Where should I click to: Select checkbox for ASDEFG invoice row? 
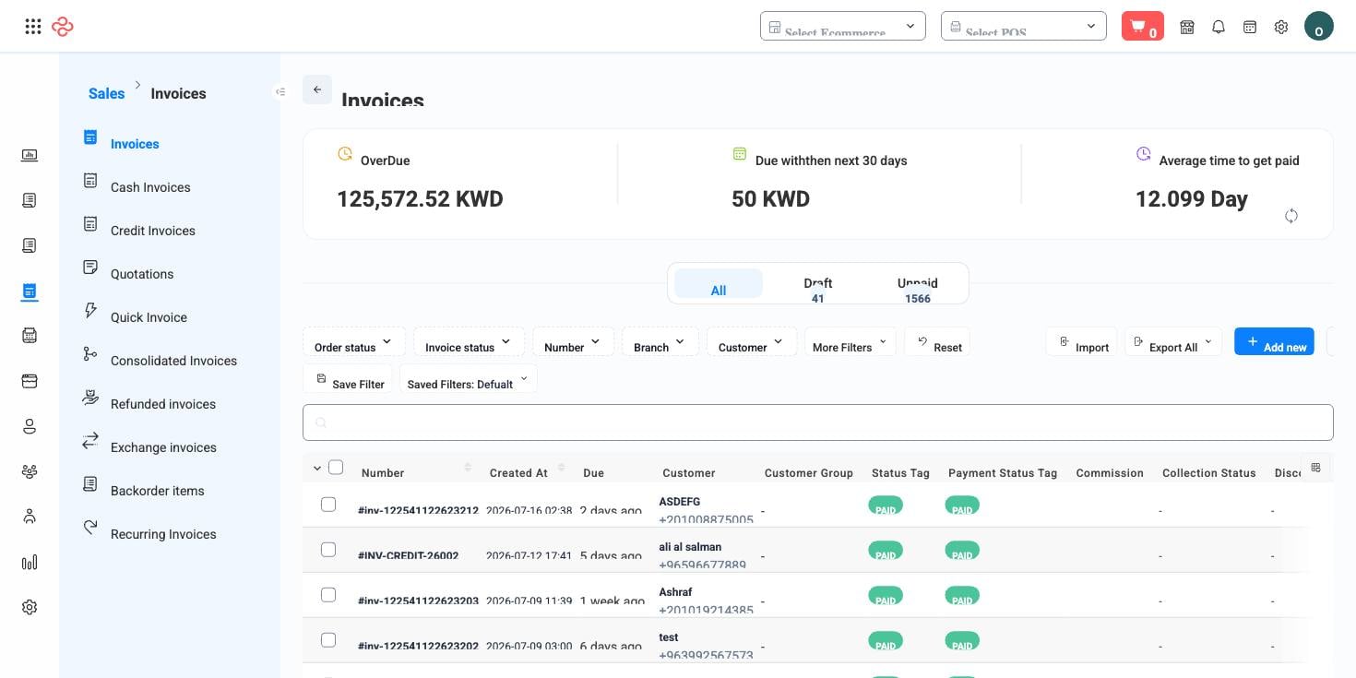328,505
